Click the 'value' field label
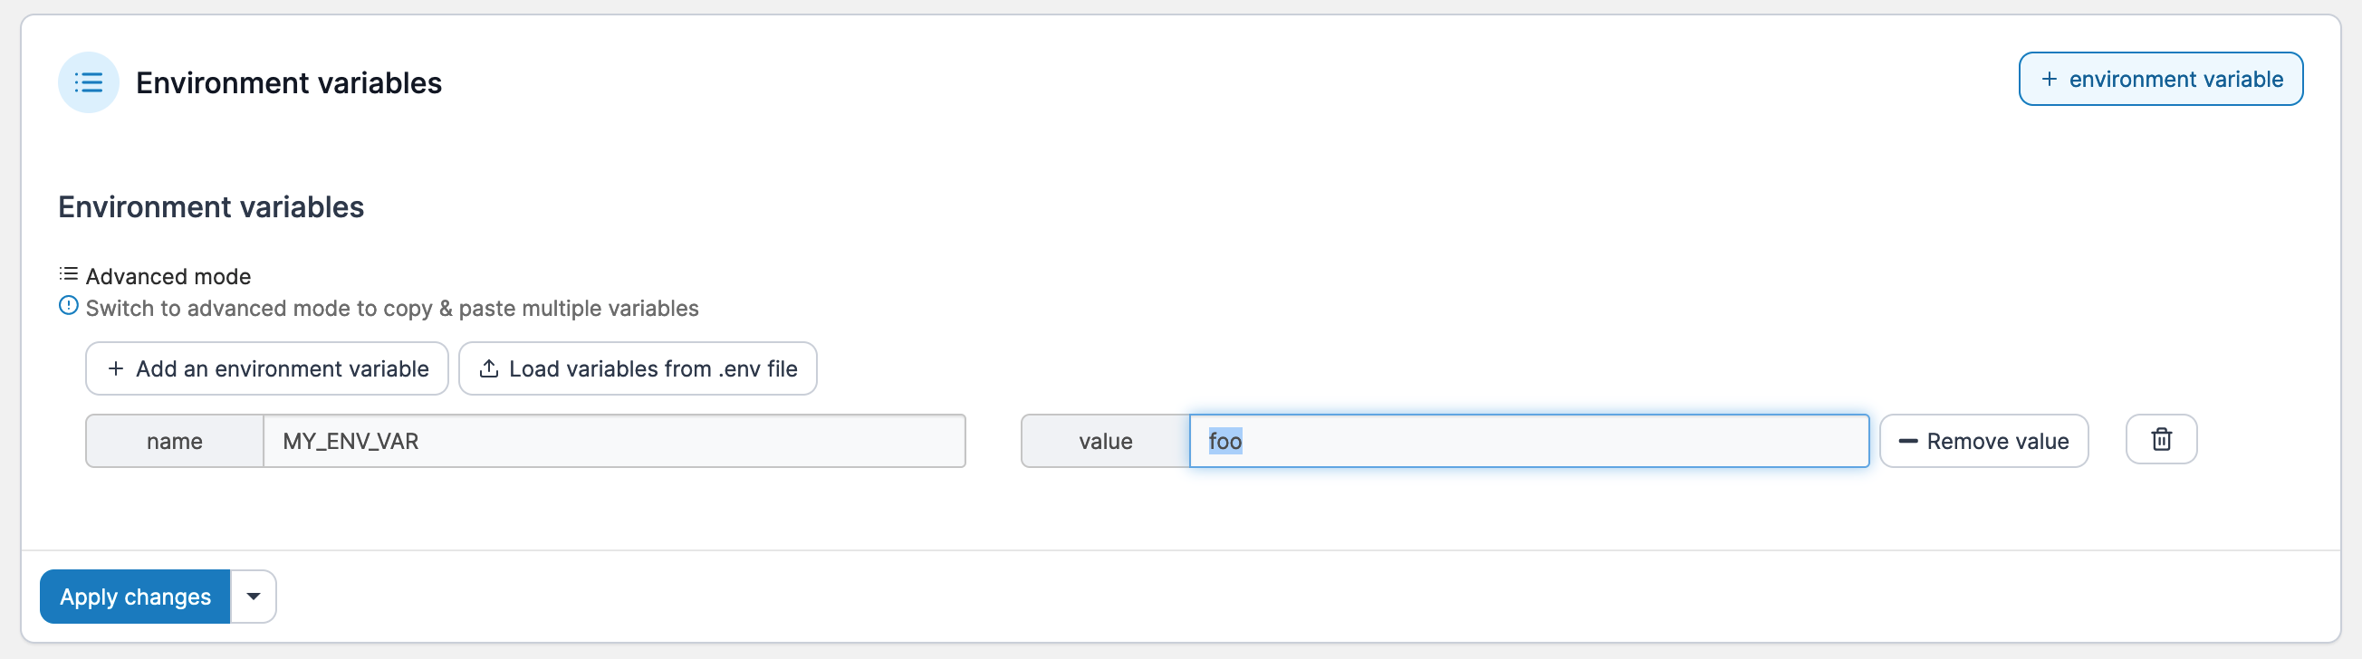This screenshot has width=2362, height=659. [x=1105, y=441]
